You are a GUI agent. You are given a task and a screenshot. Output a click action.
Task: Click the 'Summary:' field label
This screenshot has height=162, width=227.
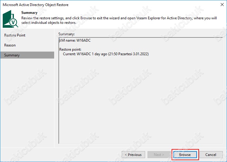click(67, 34)
